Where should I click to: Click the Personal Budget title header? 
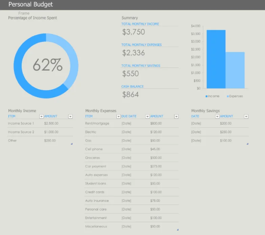(x=30, y=4)
